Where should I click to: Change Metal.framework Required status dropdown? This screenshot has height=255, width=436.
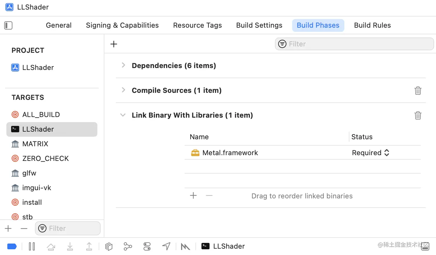(370, 153)
